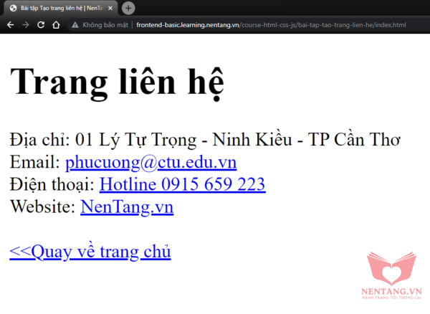The image size is (430, 314).
Task: Click the NENTANG.VN watermark logo
Action: (391, 275)
